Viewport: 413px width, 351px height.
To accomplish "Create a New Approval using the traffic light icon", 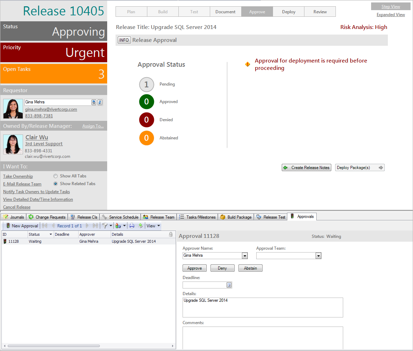I will tap(8, 226).
